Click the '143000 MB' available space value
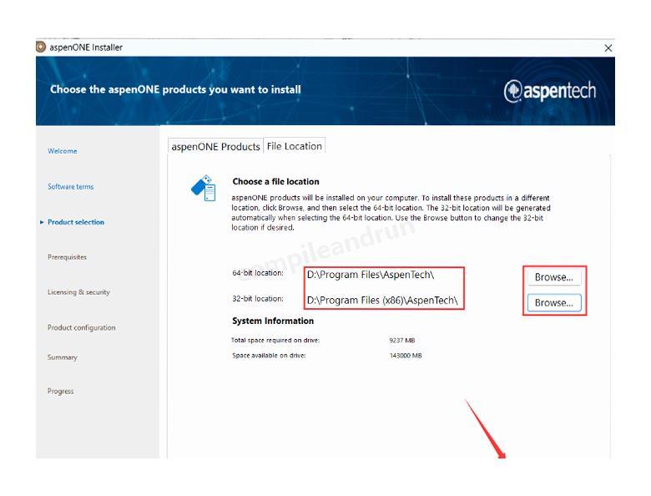Screen dimensions: 651x496 coord(406,356)
